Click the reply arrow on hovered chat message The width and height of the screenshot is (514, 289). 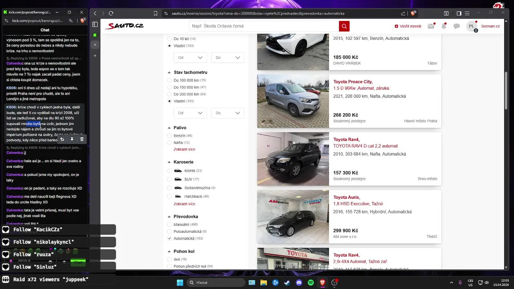click(62, 139)
